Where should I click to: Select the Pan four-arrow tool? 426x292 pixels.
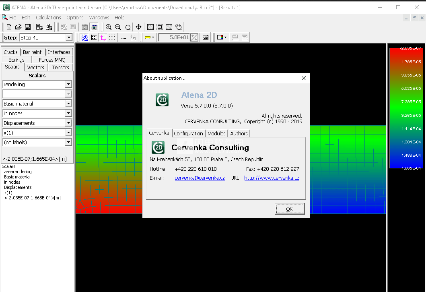(x=138, y=27)
